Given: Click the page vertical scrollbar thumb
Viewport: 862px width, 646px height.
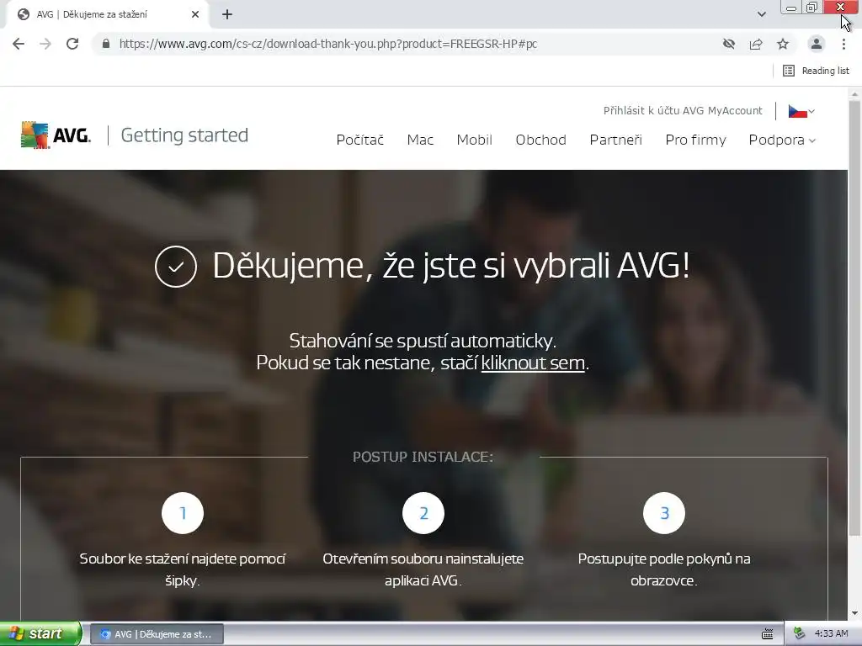Looking at the screenshot, I should 854,317.
